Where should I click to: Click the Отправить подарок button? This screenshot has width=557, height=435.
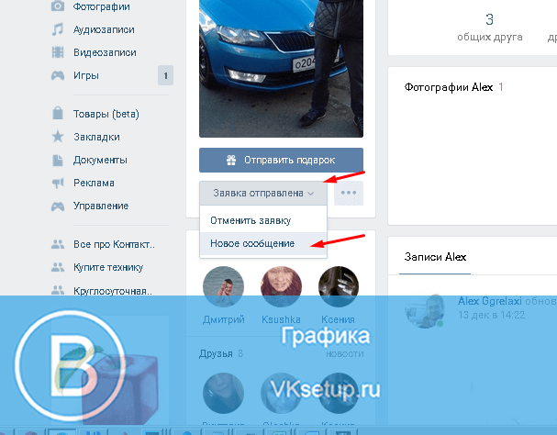[281, 160]
